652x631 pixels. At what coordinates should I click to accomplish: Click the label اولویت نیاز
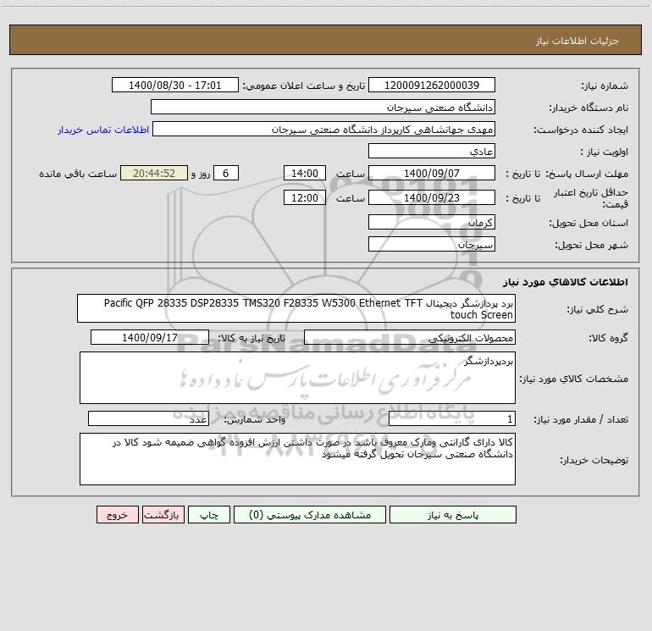[605, 152]
